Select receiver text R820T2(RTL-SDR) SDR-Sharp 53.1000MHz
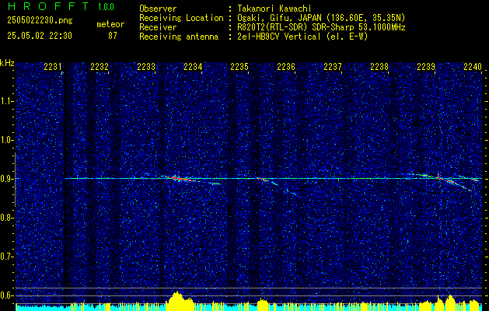This screenshot has height=311, width=489. click(x=321, y=27)
